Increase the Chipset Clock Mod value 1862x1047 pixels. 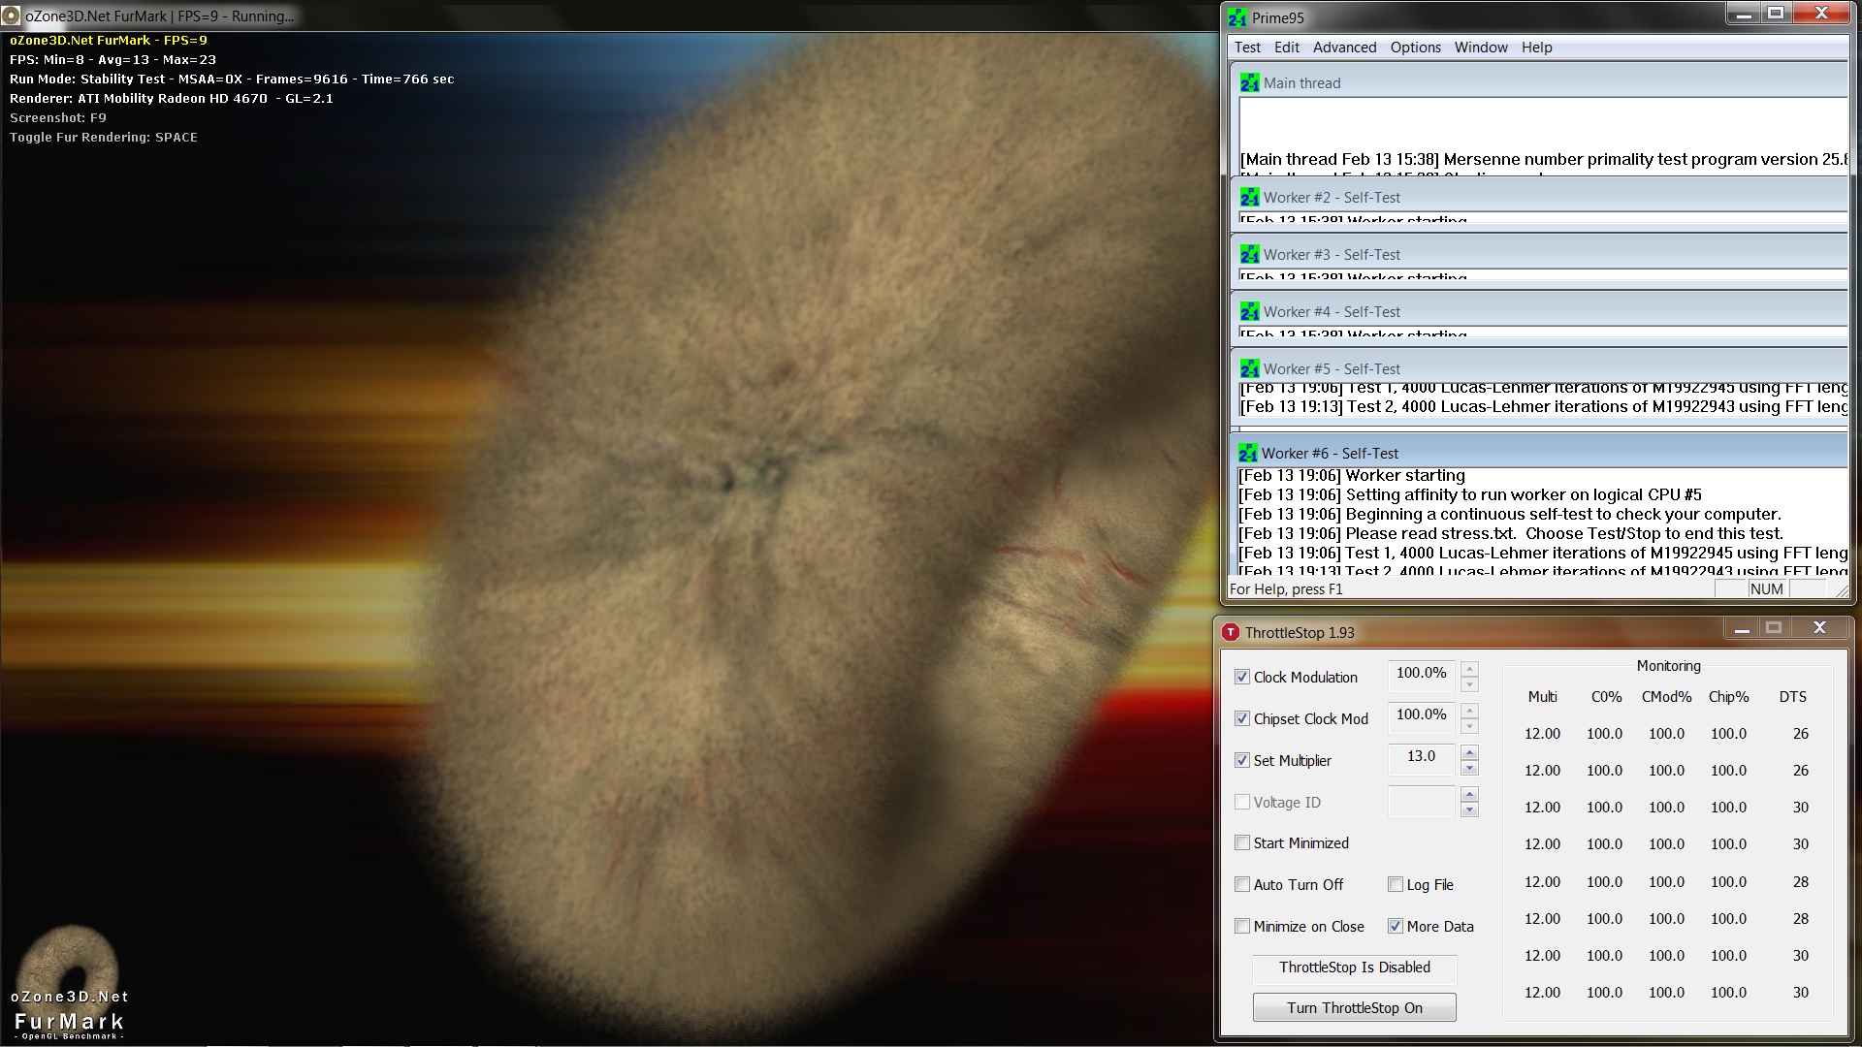pyautogui.click(x=1469, y=711)
